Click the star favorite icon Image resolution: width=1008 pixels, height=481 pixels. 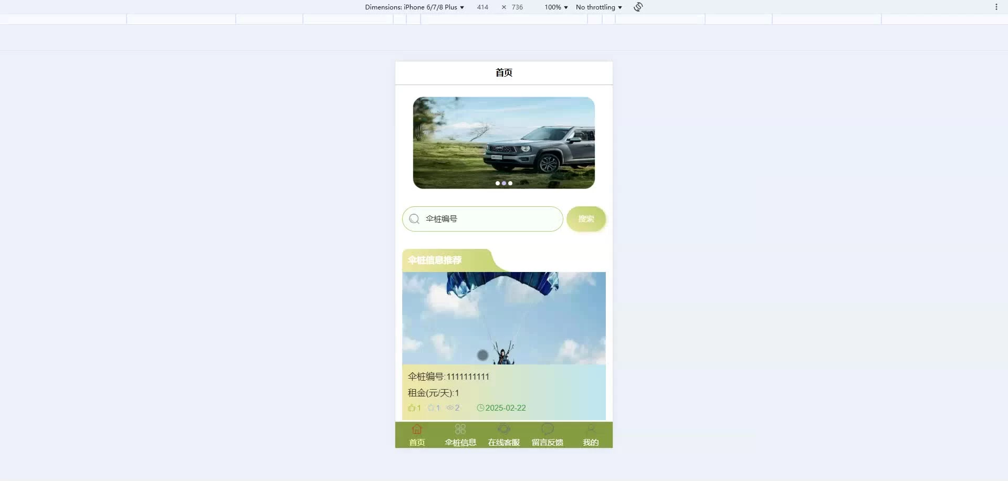pos(431,408)
